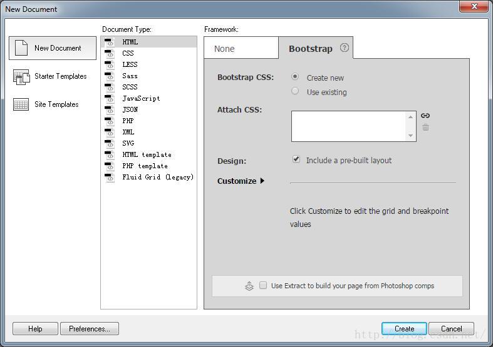Click the JavaScript file type icon
This screenshot has width=493, height=347.
110,99
